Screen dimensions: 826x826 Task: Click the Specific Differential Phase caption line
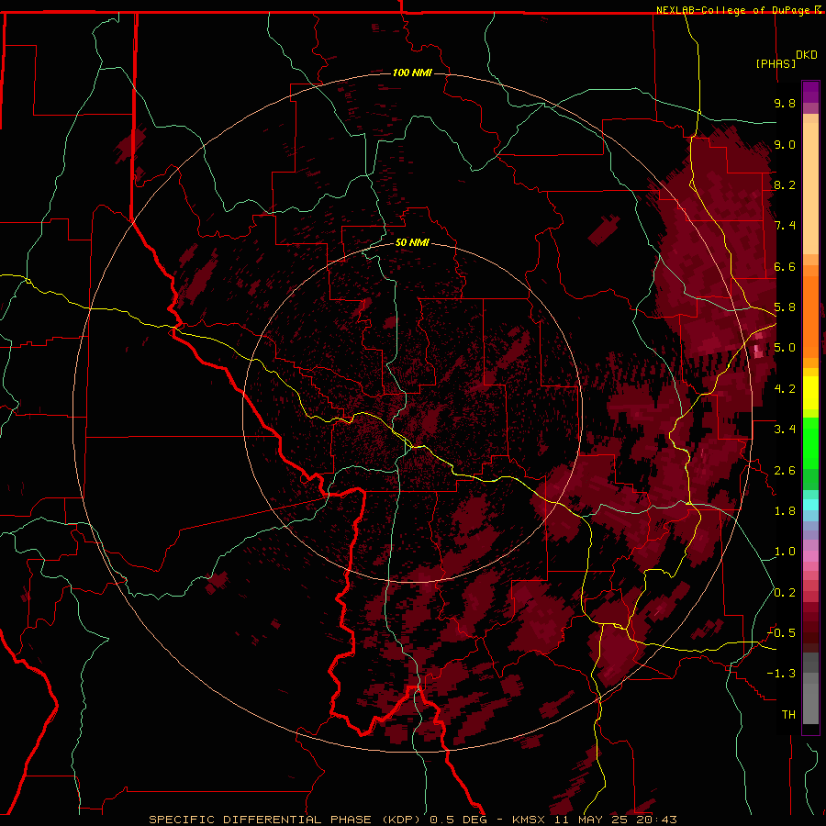[x=413, y=820]
